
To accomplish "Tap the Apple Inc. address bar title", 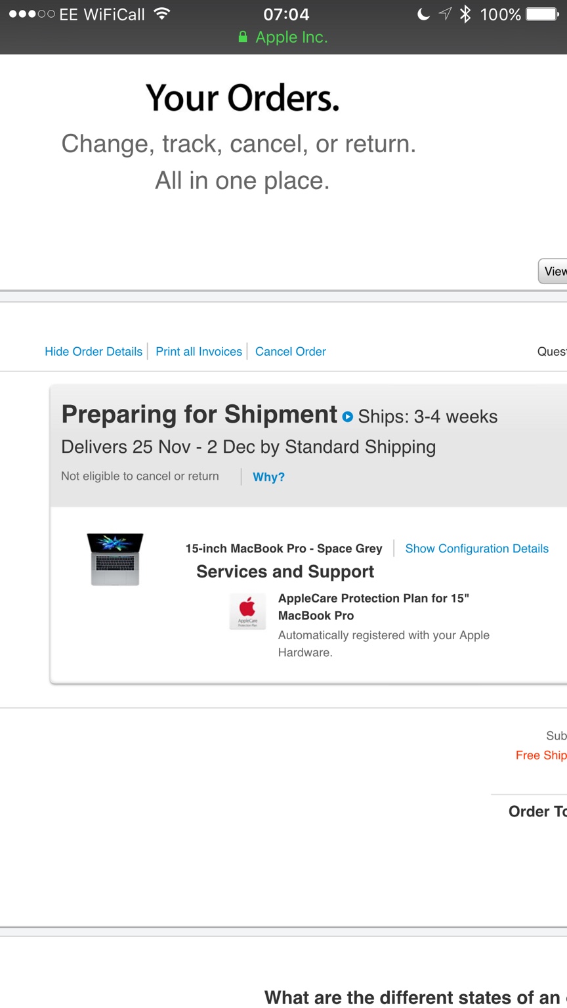I will pos(291,37).
